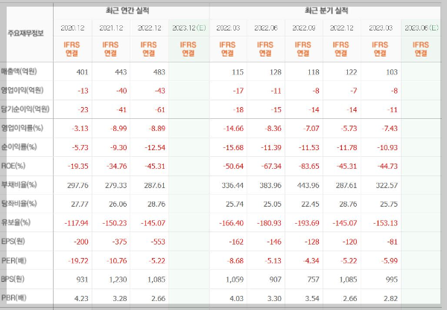447x310 pixels.
Task: Click the 부채비율(%) row label
Action: click(19, 185)
